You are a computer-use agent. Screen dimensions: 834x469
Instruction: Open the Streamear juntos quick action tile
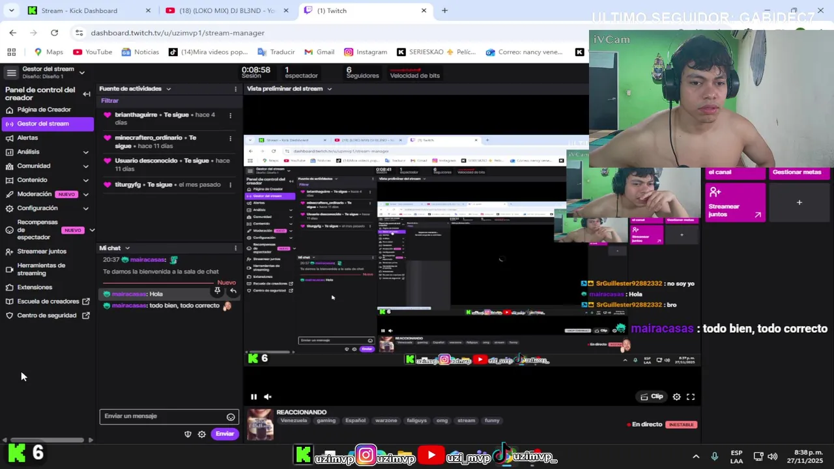(x=735, y=202)
